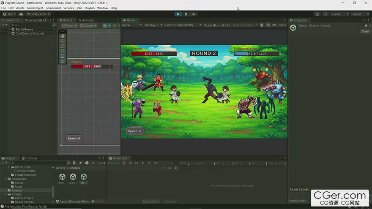Adjust the Game view Scale slider
372x209 pixels.
pyautogui.click(x=216, y=25)
